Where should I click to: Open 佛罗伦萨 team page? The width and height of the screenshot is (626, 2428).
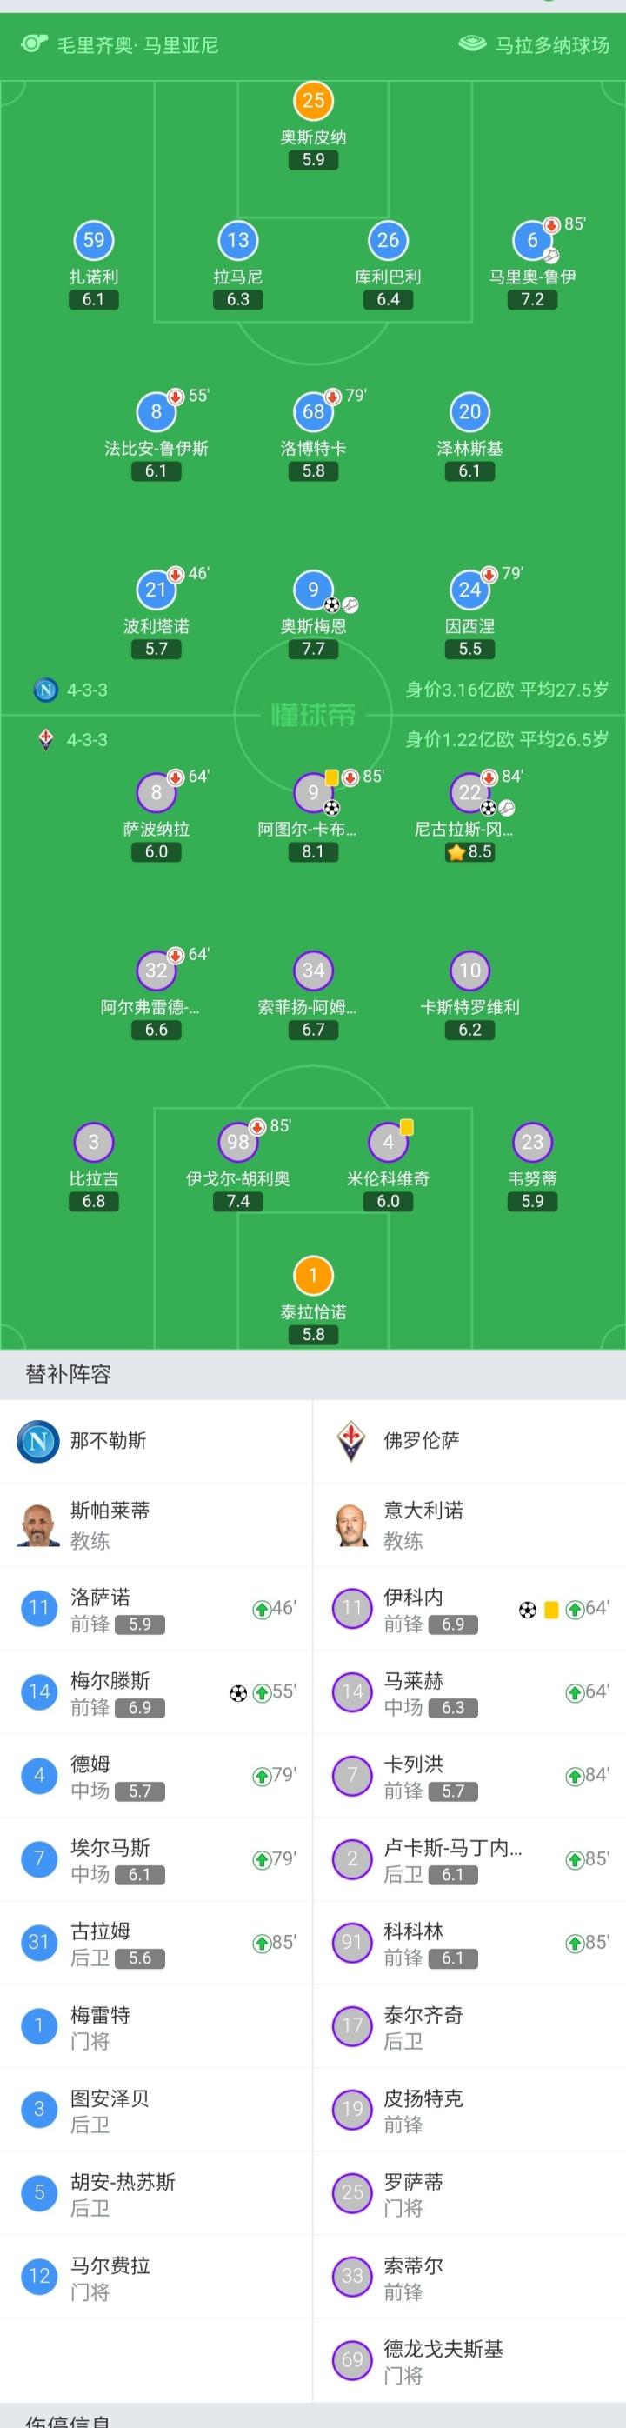pyautogui.click(x=422, y=1441)
